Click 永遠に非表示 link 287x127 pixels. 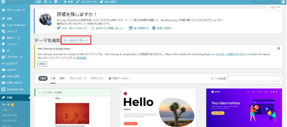tap(162, 28)
